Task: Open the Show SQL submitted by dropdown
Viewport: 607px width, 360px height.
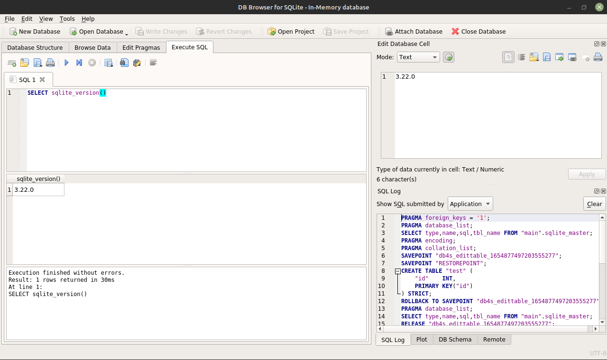Action: (x=470, y=204)
